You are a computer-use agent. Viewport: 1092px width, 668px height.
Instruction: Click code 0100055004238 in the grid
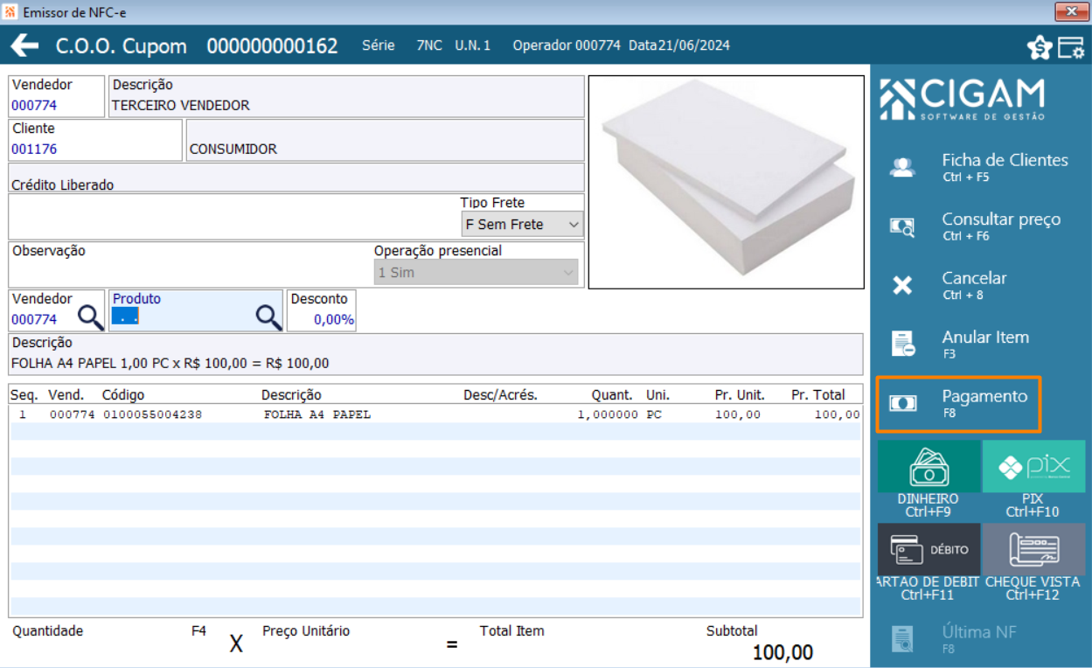click(x=152, y=414)
